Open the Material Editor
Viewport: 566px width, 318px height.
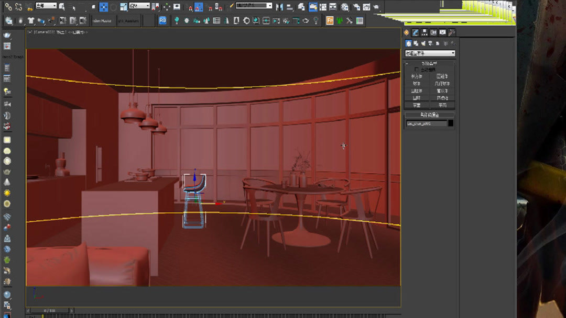(x=344, y=6)
